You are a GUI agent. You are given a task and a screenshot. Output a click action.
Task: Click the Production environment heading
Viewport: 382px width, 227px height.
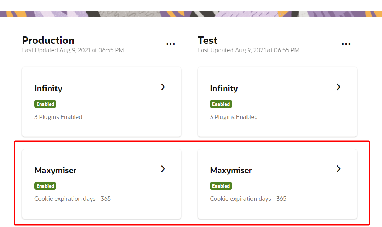(48, 40)
